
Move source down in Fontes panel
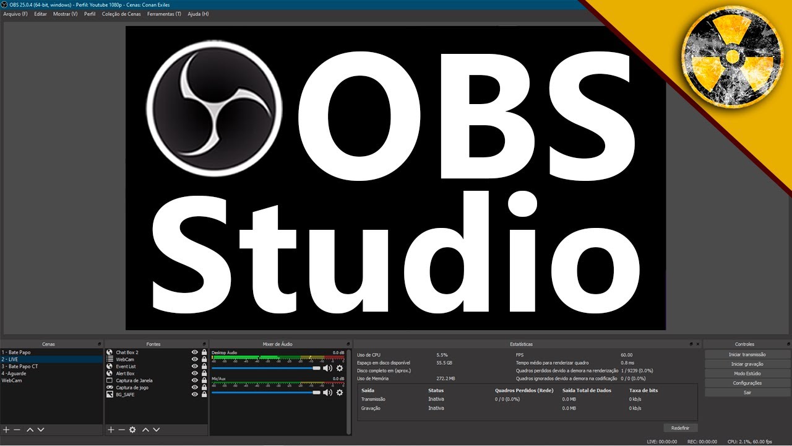[156, 429]
